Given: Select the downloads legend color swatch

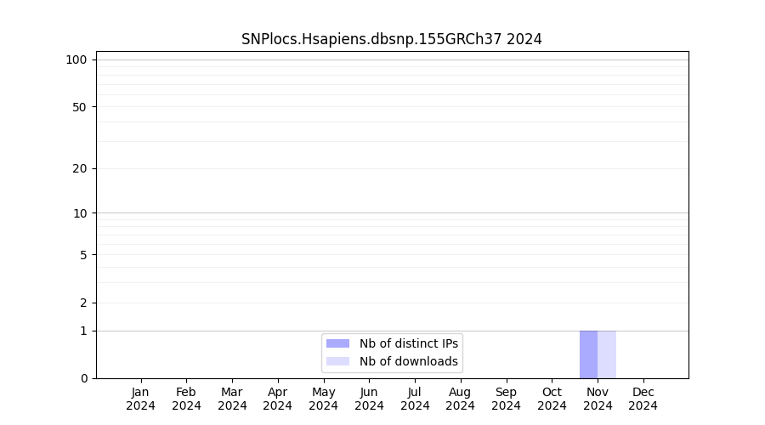Looking at the screenshot, I should click(337, 361).
